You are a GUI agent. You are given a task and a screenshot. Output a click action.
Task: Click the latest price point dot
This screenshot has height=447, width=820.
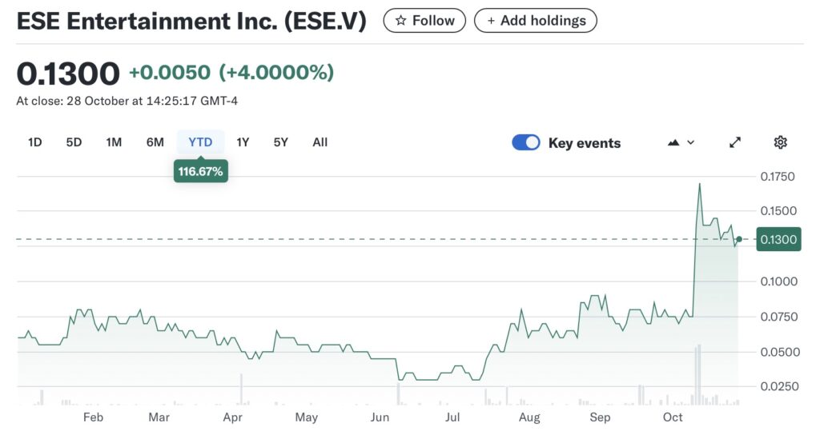pos(739,239)
